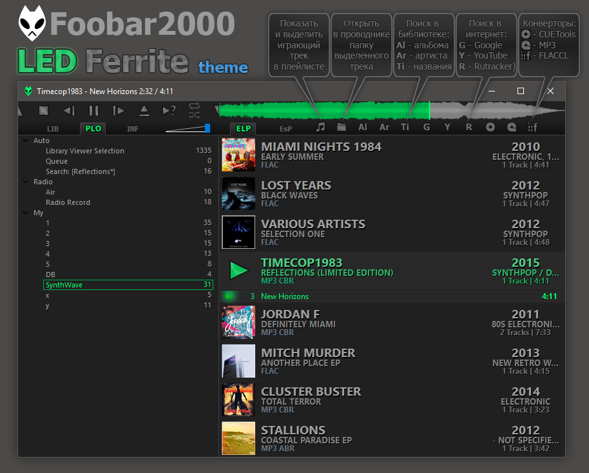Select playlist x under My
Viewport: 589px width, 473px height.
tap(128, 295)
